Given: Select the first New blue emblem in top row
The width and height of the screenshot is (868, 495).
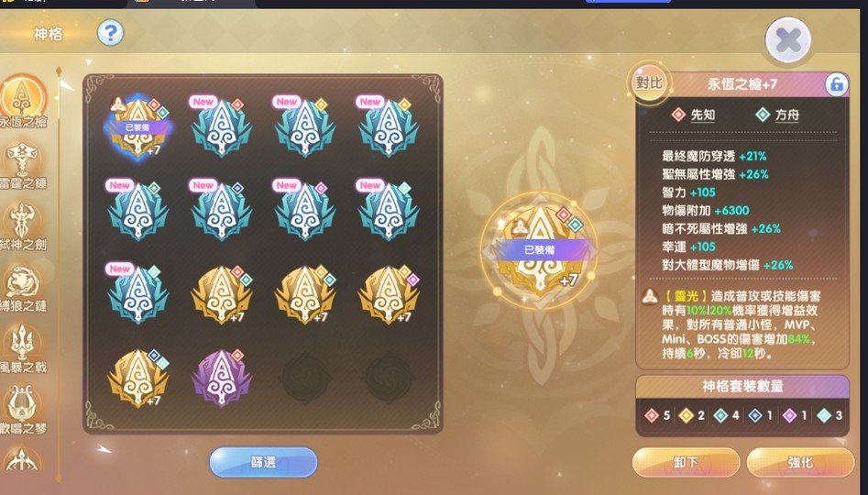Looking at the screenshot, I should point(222,127).
